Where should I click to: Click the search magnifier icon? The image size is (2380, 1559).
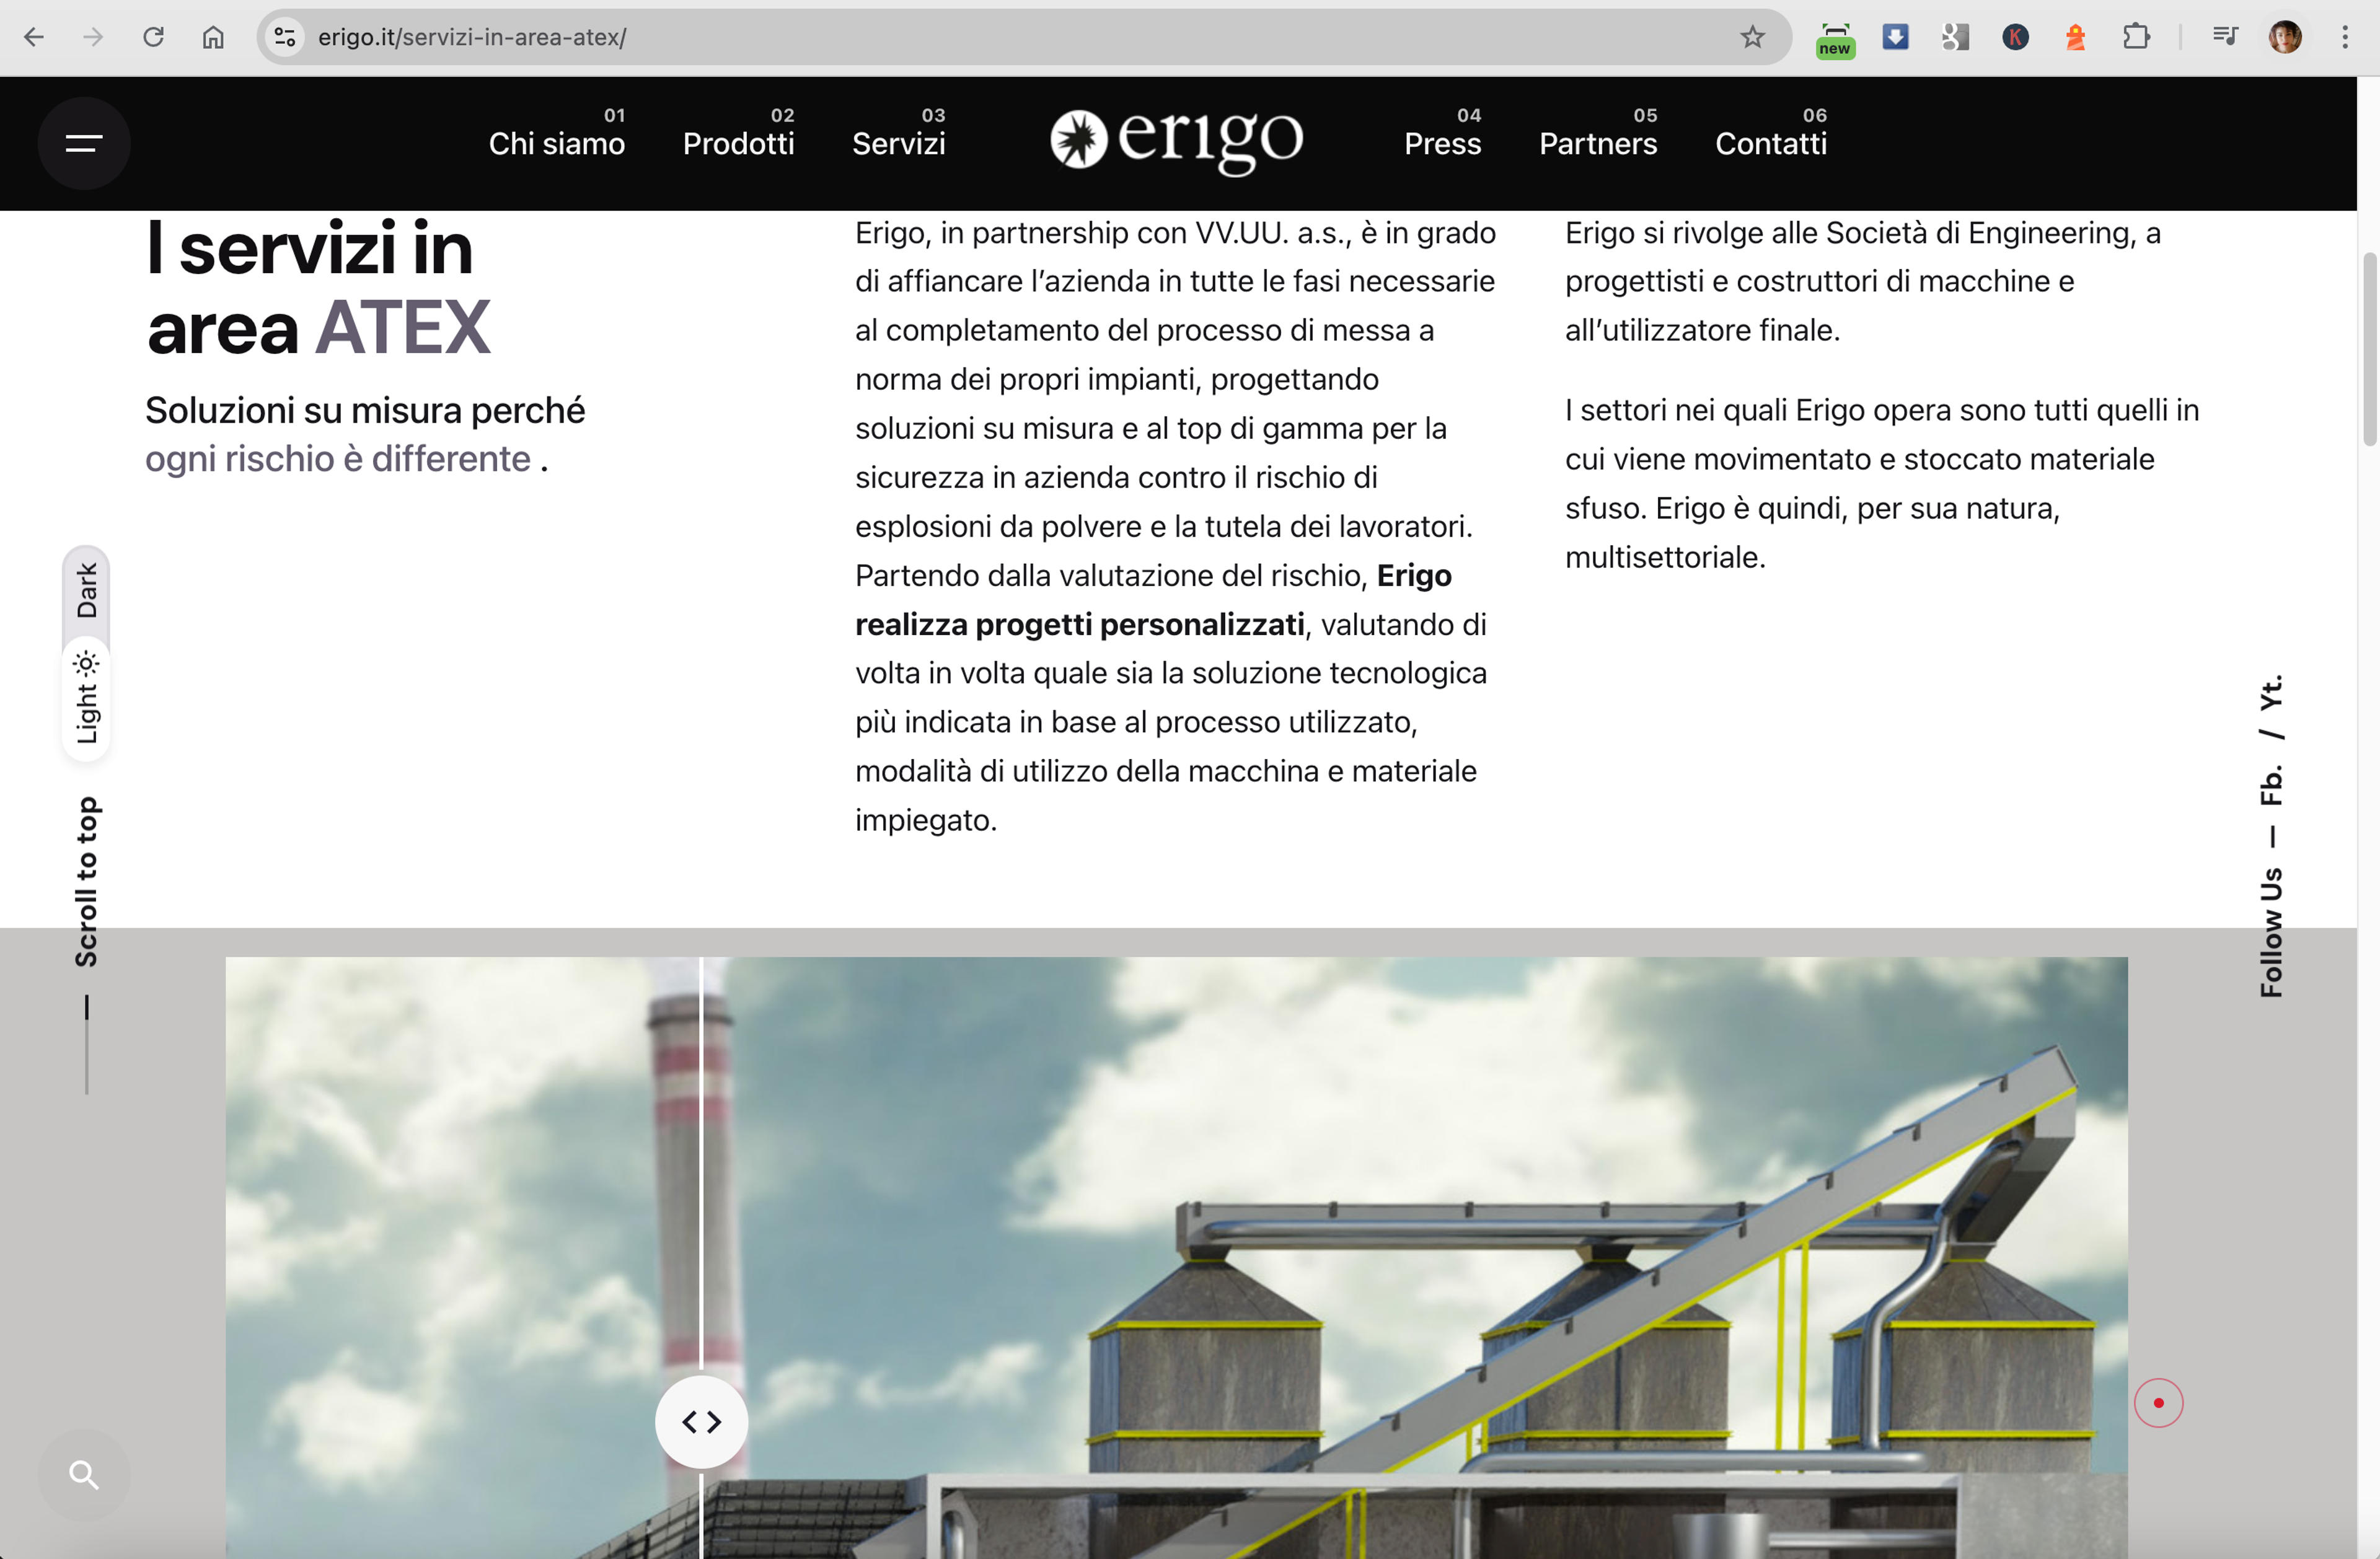84,1474
